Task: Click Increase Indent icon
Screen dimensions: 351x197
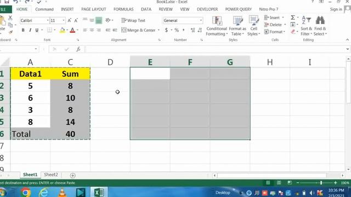Action: (115, 30)
